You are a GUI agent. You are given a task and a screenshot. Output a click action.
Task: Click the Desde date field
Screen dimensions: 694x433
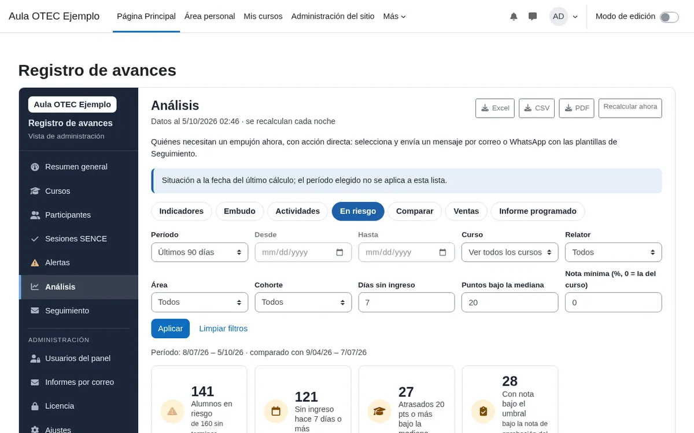point(303,252)
